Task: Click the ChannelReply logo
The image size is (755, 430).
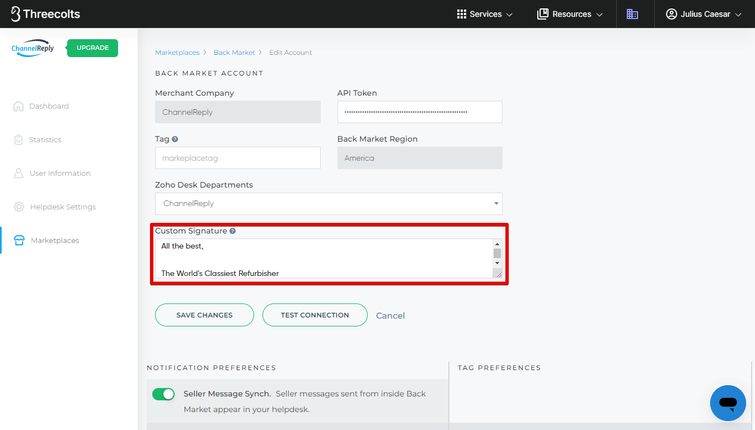Action: 32,48
